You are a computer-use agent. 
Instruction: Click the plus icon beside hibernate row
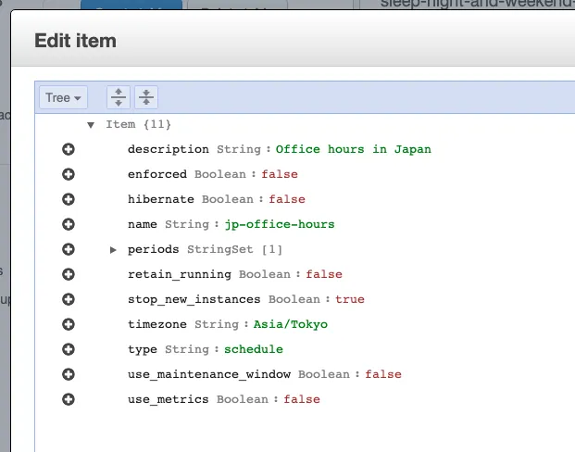tap(68, 199)
